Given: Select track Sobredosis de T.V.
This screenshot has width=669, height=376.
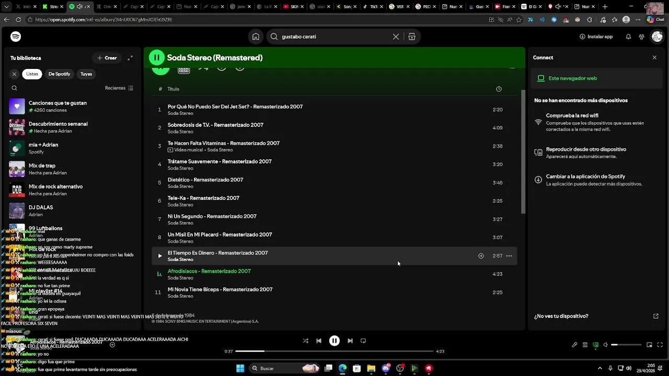Looking at the screenshot, I should (x=334, y=128).
